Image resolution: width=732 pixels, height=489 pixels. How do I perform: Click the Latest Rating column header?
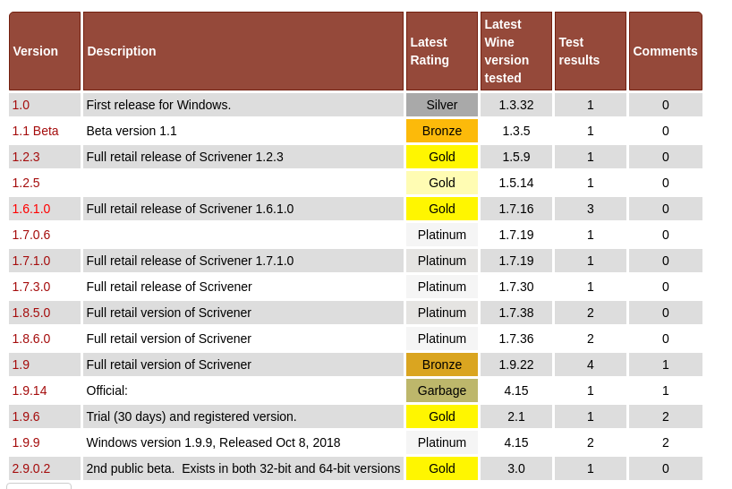442,51
